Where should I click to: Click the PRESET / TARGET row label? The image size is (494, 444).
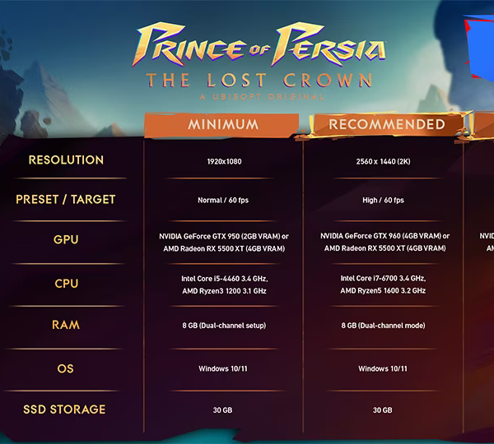click(x=66, y=200)
